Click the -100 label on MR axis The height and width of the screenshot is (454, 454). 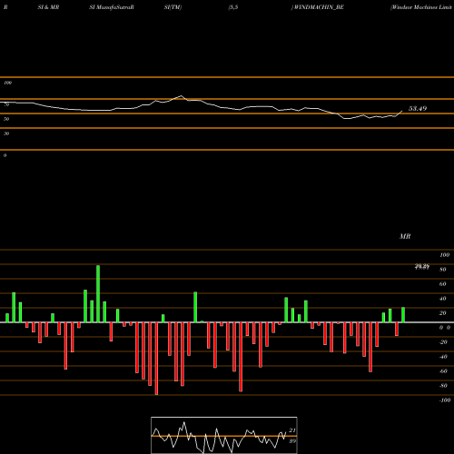[444, 400]
